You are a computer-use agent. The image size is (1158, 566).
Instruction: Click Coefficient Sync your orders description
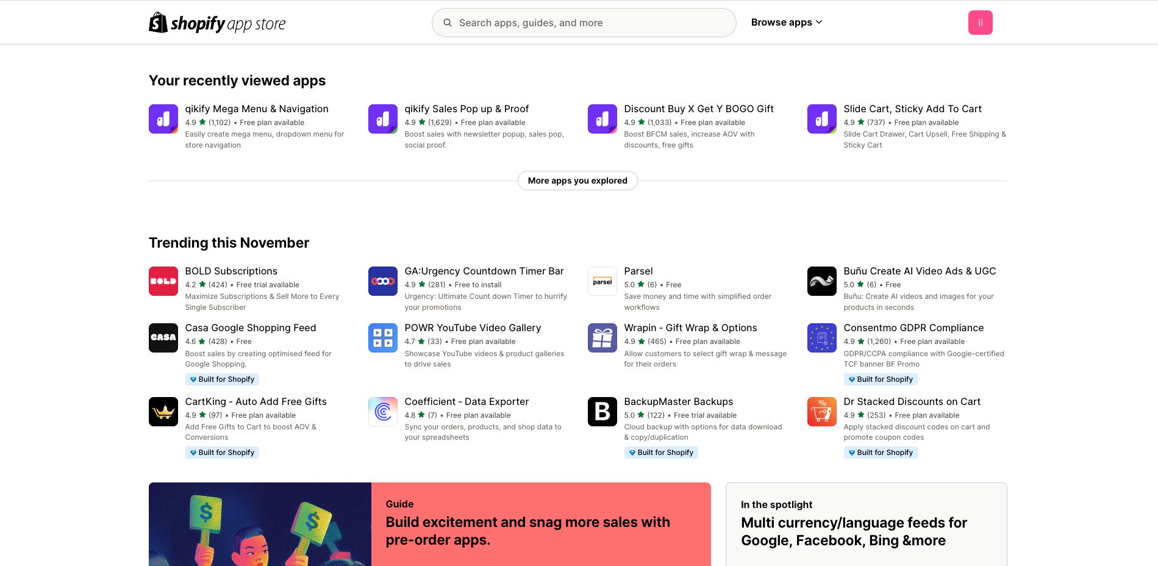tap(483, 432)
